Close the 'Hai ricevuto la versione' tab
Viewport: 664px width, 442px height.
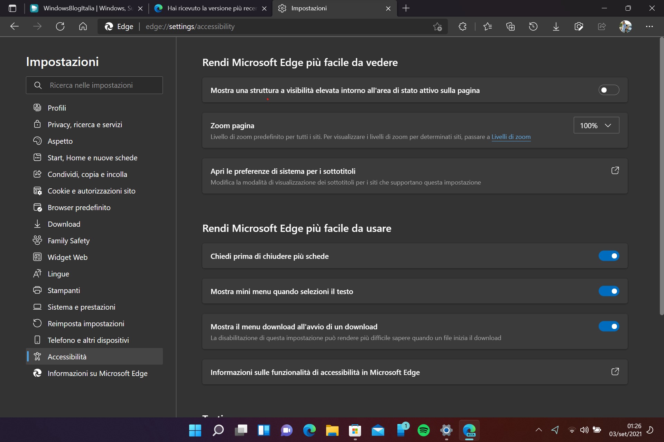(x=264, y=9)
